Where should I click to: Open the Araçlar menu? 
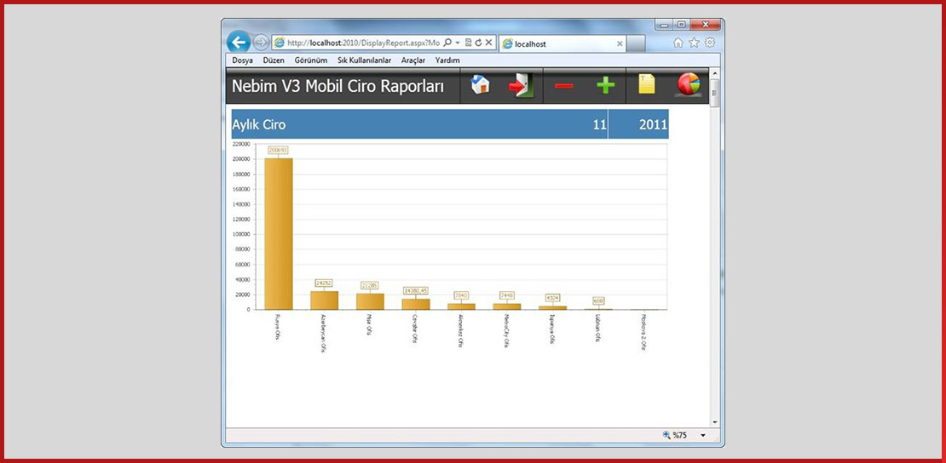coord(413,60)
